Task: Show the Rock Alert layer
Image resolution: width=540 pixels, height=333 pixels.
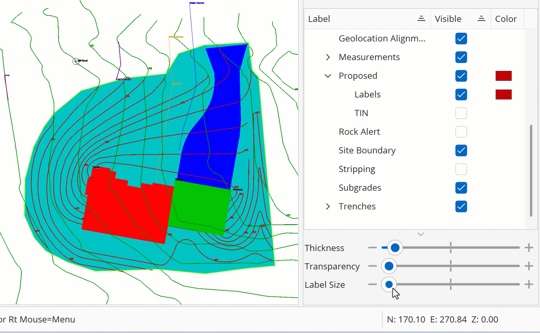Action: pyautogui.click(x=461, y=132)
